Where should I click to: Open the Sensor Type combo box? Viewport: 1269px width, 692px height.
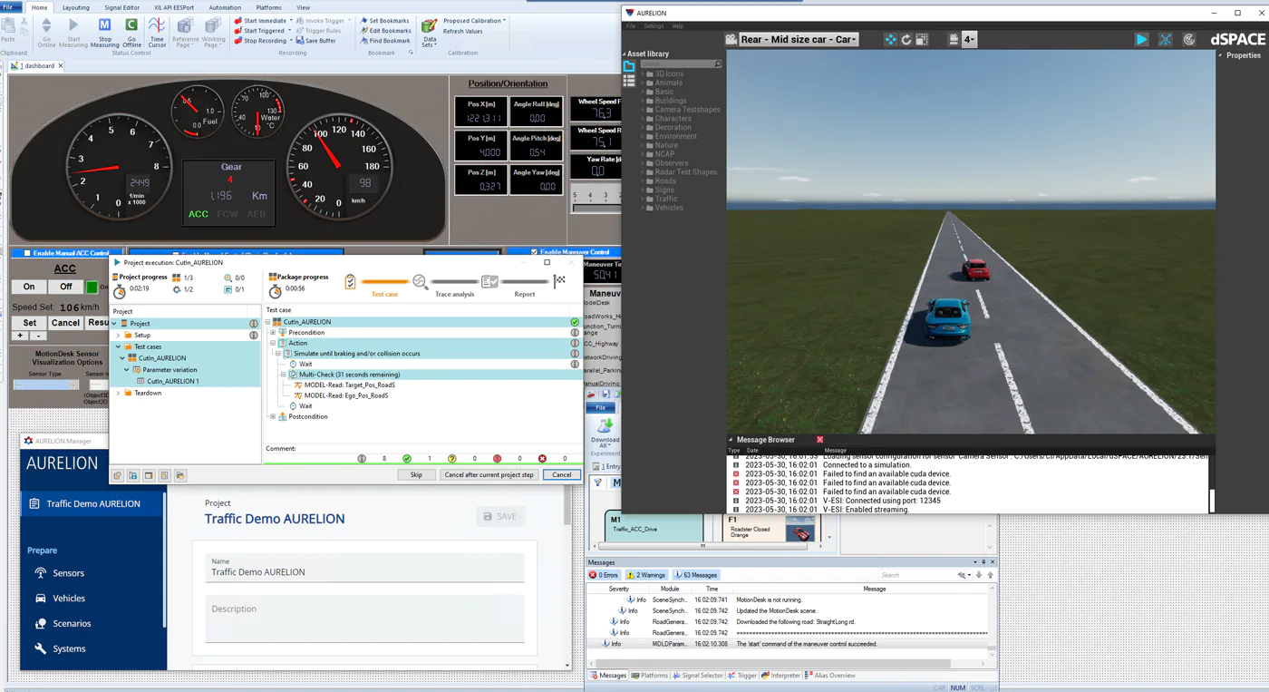[x=45, y=385]
